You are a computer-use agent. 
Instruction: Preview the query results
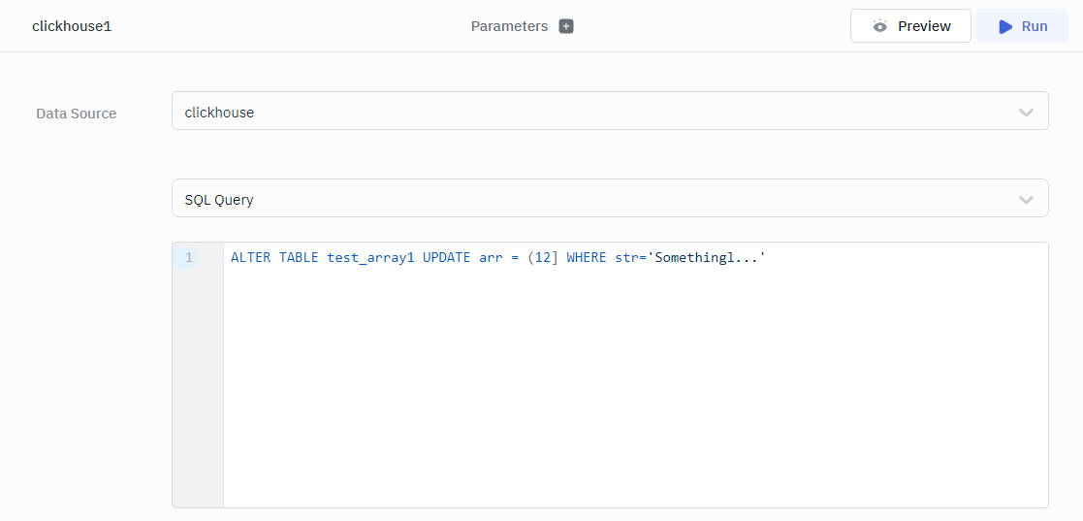click(x=910, y=26)
